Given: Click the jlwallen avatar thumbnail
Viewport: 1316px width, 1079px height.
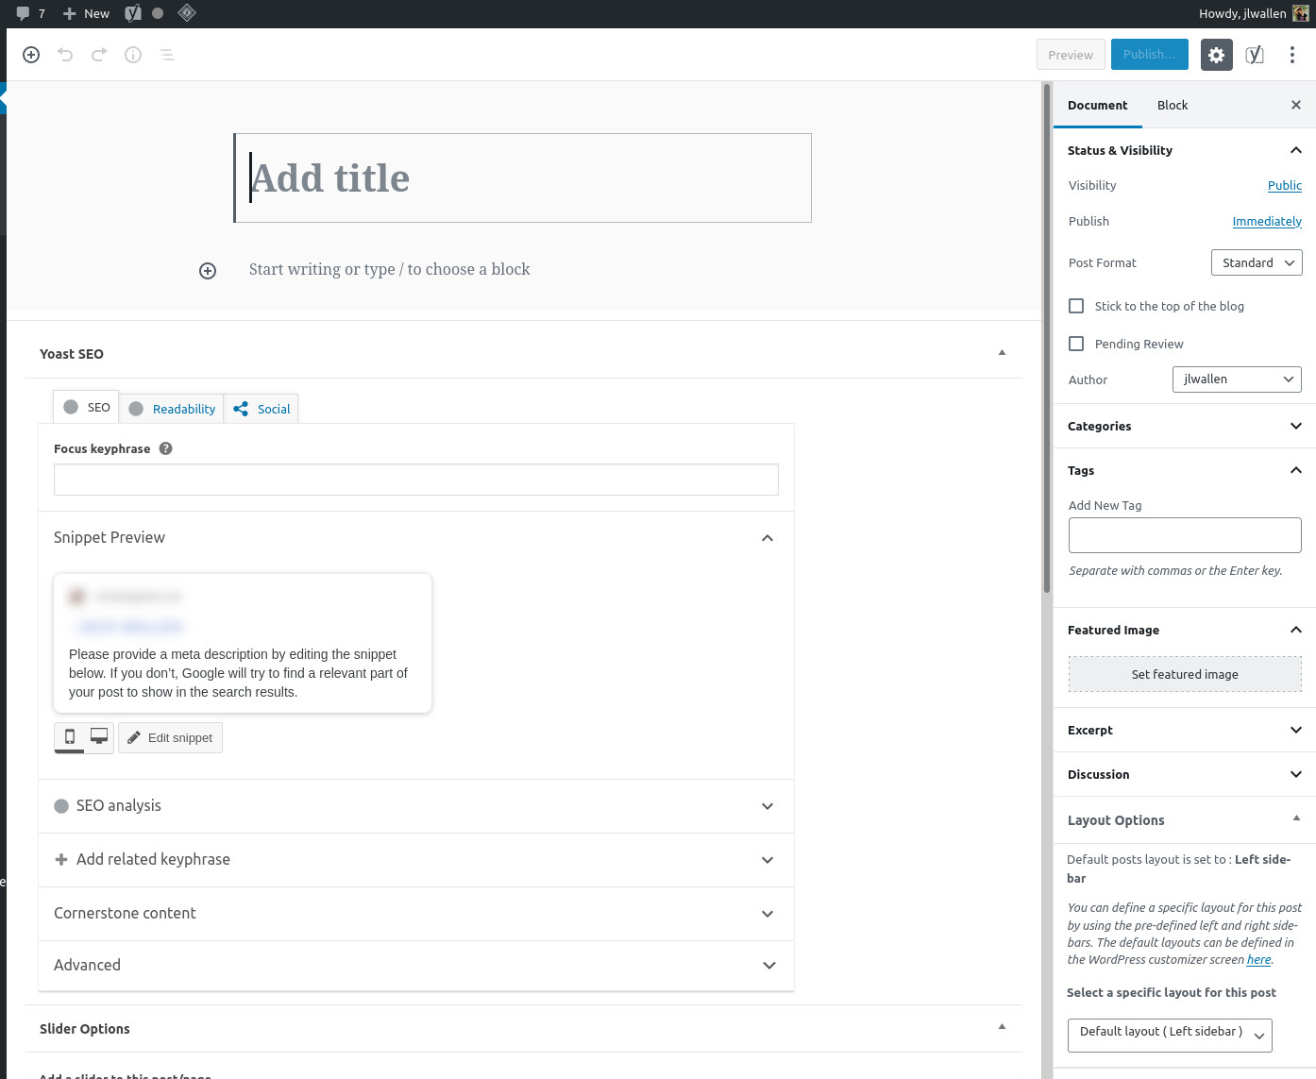Looking at the screenshot, I should (x=1301, y=13).
